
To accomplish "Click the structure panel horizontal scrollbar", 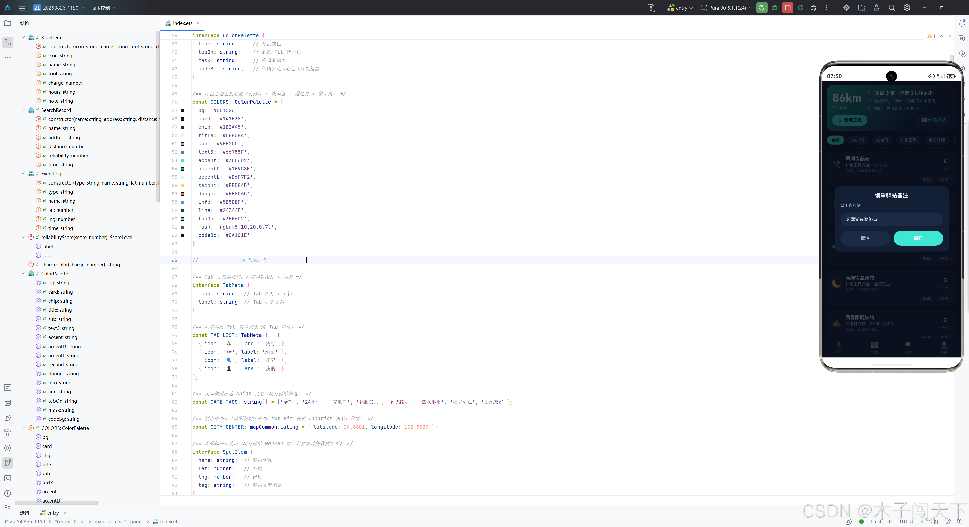I will point(57,503).
